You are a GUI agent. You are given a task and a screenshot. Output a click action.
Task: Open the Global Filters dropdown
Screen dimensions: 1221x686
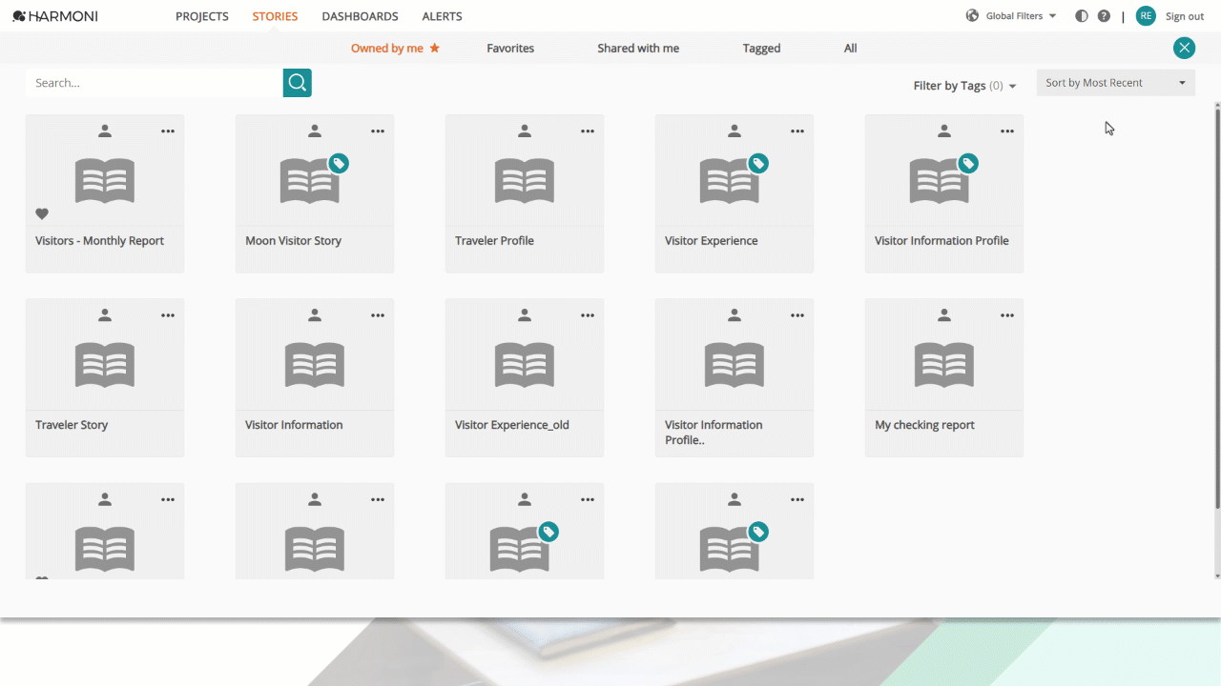pos(1012,16)
